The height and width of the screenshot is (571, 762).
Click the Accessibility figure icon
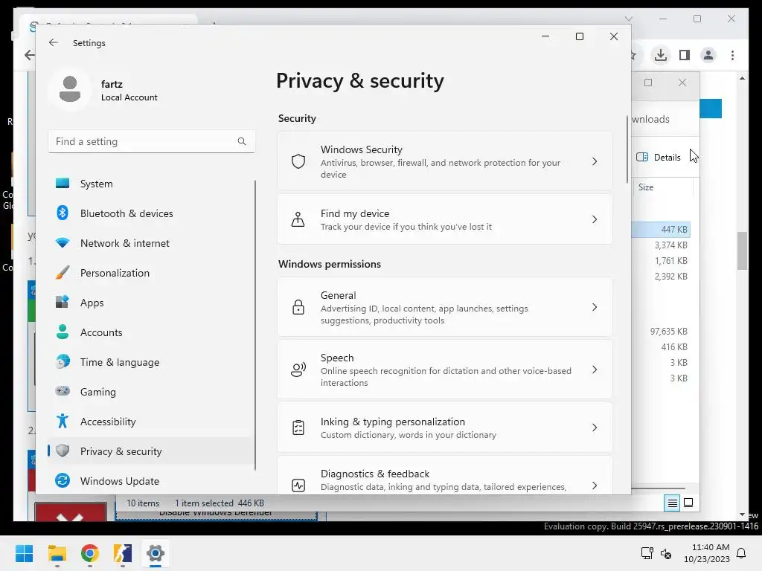click(x=63, y=421)
